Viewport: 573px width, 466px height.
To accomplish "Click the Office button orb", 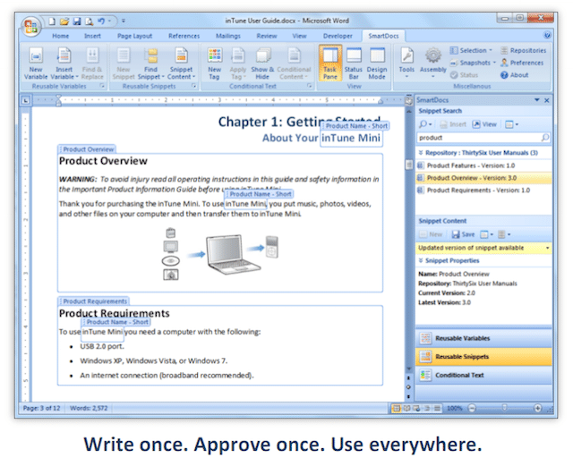I will tap(30, 26).
